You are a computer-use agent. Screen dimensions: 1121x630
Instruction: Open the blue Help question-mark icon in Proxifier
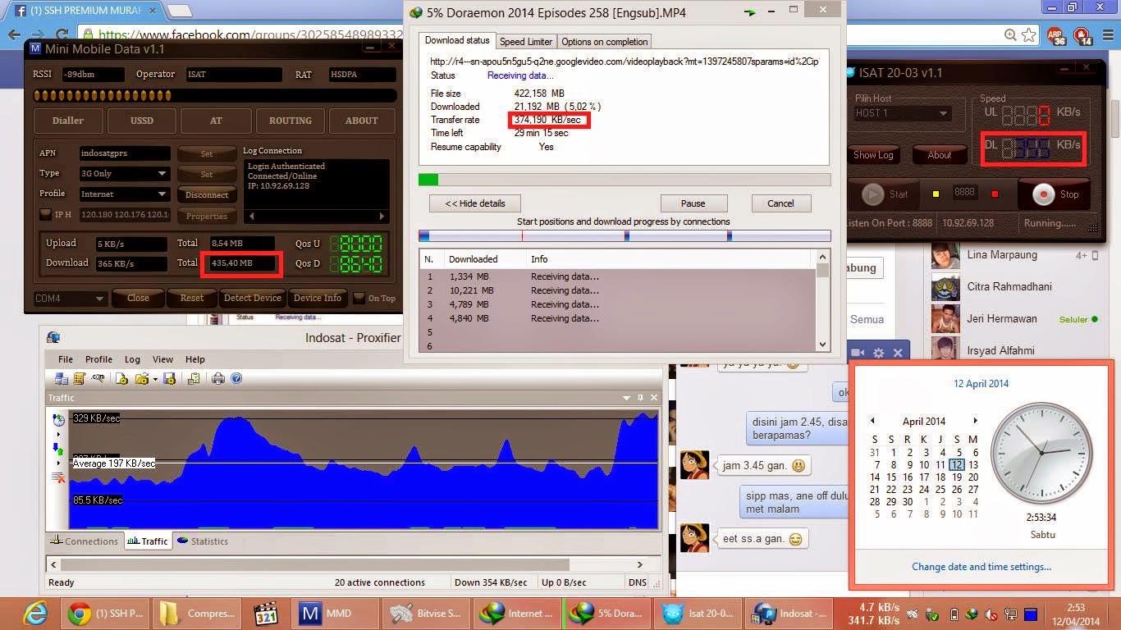[x=236, y=378]
